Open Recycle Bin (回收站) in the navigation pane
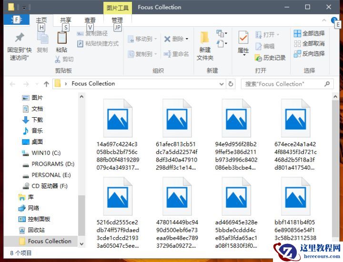 [31, 230]
